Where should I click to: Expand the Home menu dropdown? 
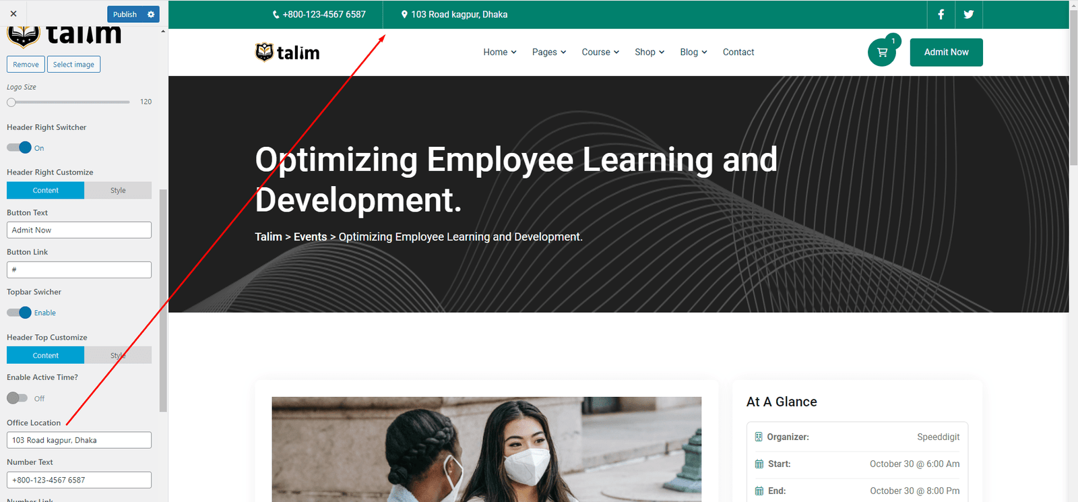(499, 52)
